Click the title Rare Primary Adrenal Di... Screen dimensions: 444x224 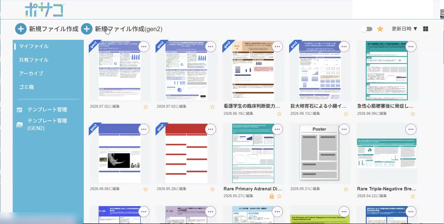click(253, 189)
